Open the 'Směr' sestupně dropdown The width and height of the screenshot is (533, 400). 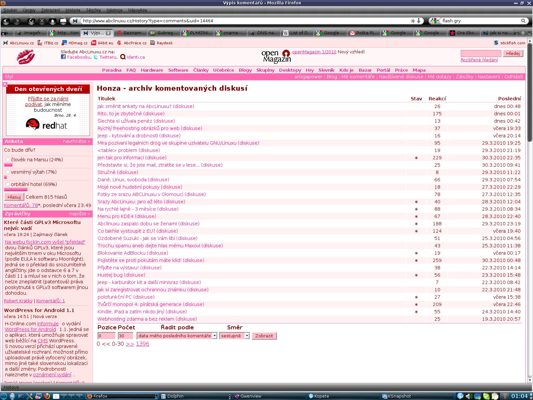[x=234, y=336]
